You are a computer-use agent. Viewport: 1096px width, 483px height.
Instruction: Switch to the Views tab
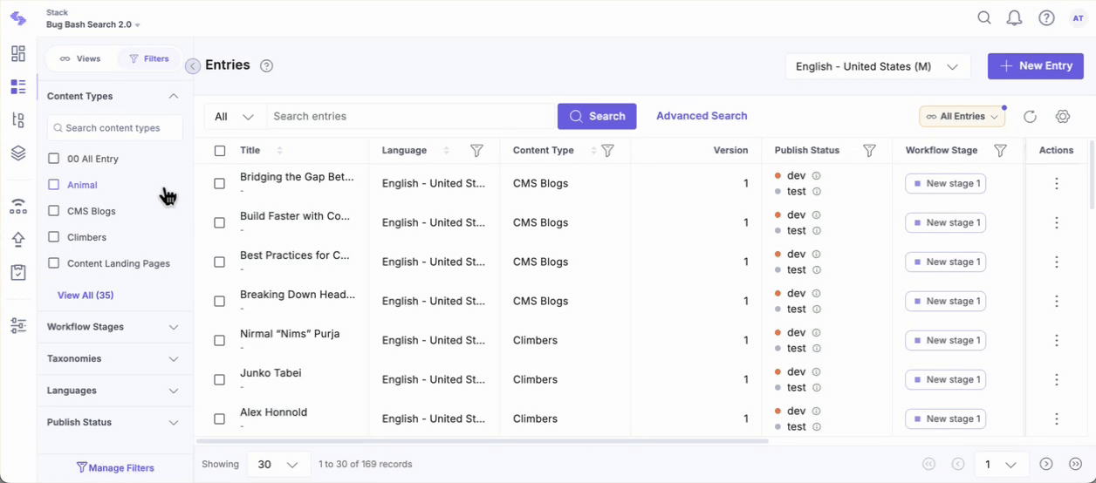pos(79,58)
